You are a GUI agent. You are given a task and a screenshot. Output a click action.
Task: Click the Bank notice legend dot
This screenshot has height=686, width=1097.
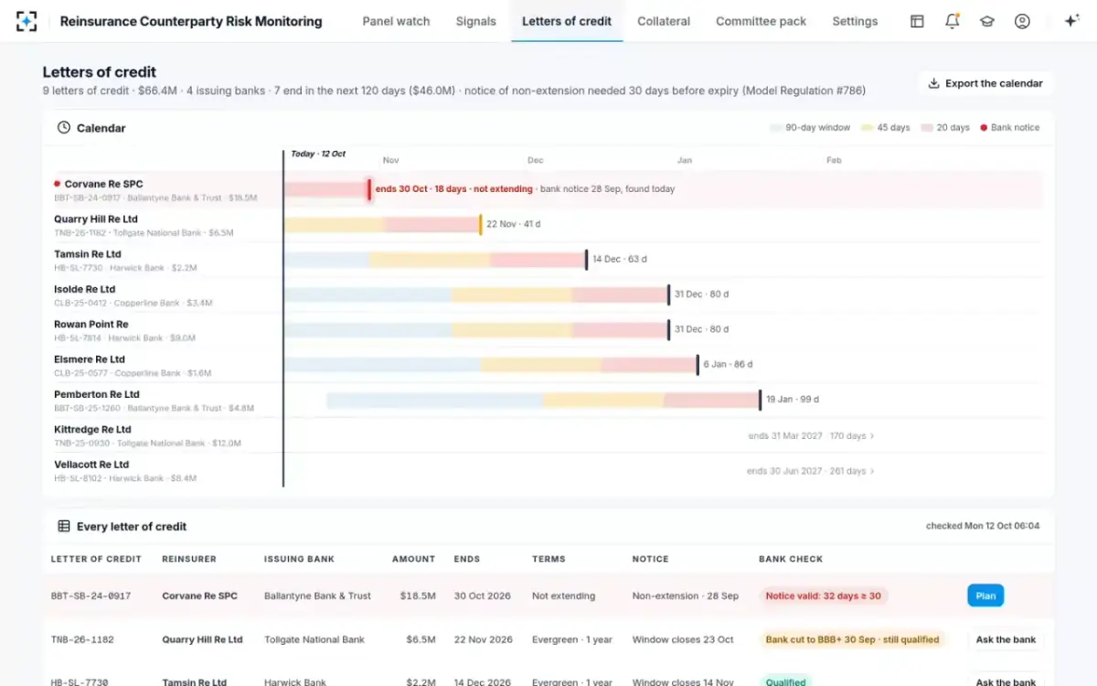(x=984, y=128)
